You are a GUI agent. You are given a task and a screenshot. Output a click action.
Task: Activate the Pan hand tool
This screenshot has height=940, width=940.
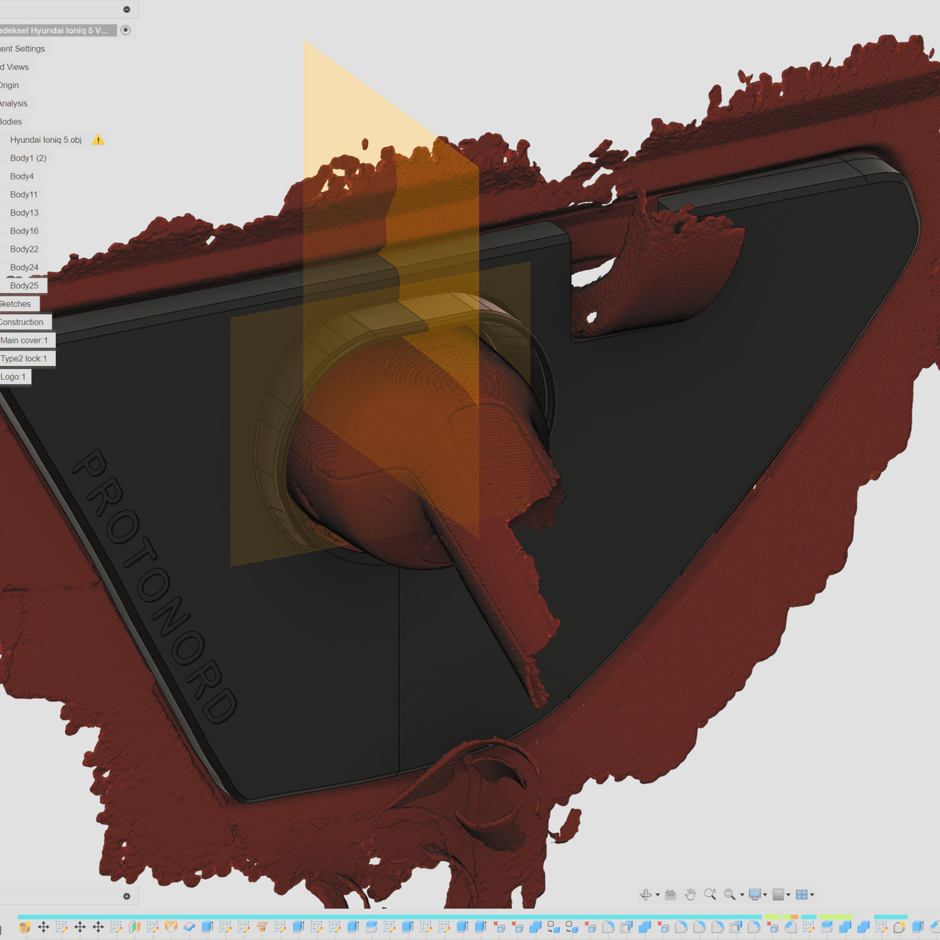click(690, 895)
